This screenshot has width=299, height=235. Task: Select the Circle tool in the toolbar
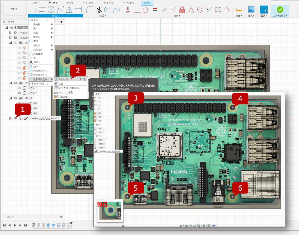(51, 9)
